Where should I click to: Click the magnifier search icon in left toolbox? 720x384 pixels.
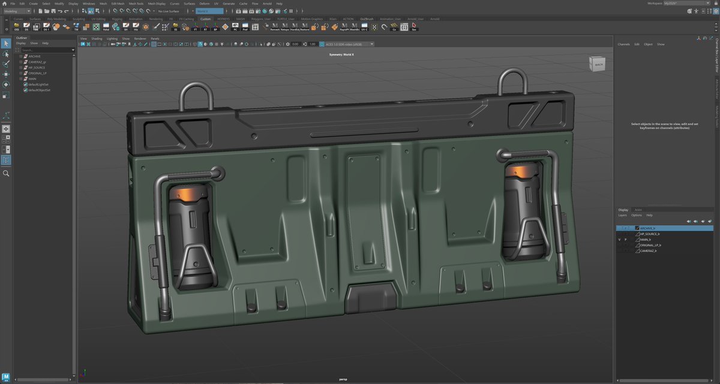(6, 173)
